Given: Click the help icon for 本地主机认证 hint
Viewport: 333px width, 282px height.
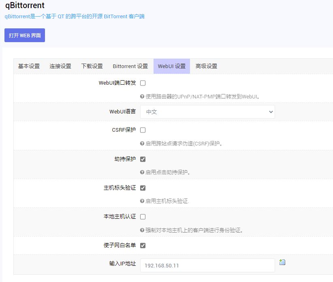Looking at the screenshot, I should [x=142, y=230].
